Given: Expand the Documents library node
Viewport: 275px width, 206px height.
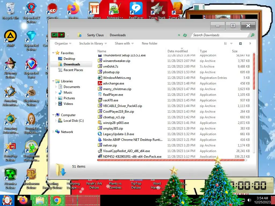Looking at the screenshot, I should (x=56, y=87).
